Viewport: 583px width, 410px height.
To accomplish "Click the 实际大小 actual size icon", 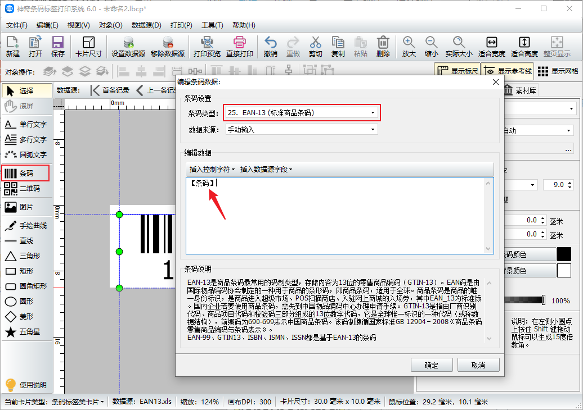I will coord(459,47).
